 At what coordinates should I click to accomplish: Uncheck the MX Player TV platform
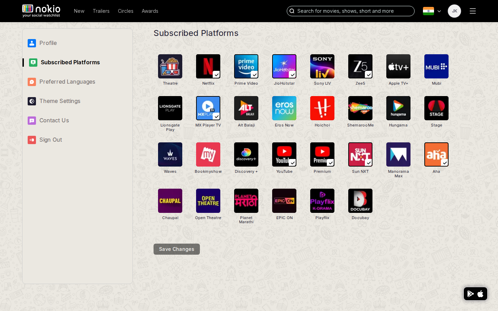[x=208, y=108]
